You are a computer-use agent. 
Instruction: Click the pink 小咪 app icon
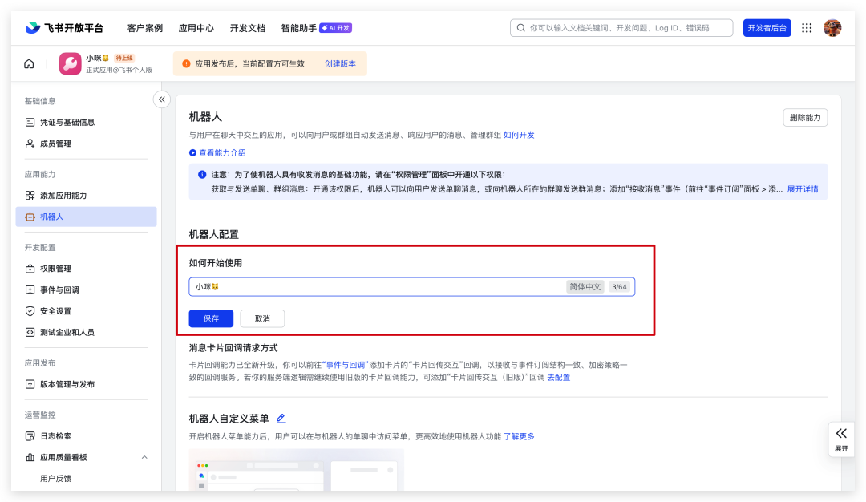pyautogui.click(x=71, y=64)
